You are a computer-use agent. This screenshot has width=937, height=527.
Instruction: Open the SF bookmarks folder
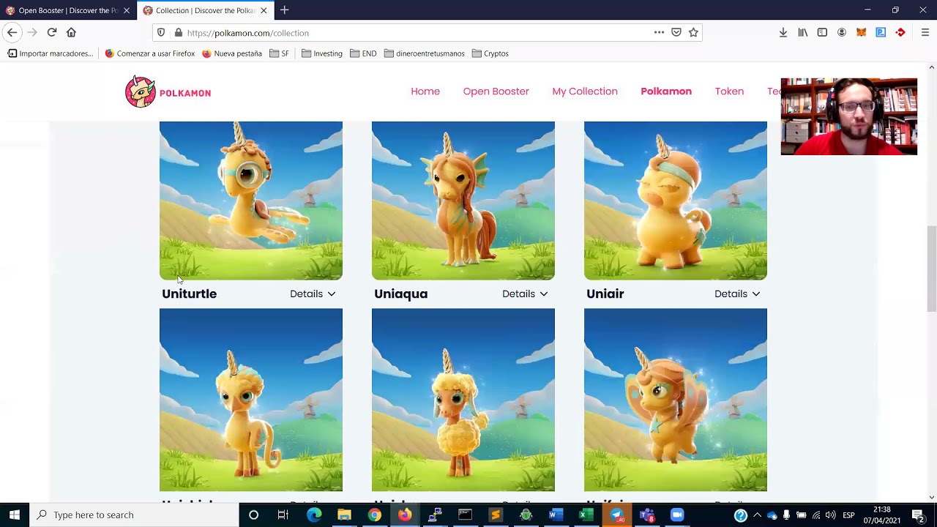click(279, 53)
